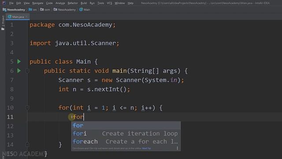Screen dimensions: 282x159
Task: Open the Project tool window sidebar
Action: [x=3, y=23]
